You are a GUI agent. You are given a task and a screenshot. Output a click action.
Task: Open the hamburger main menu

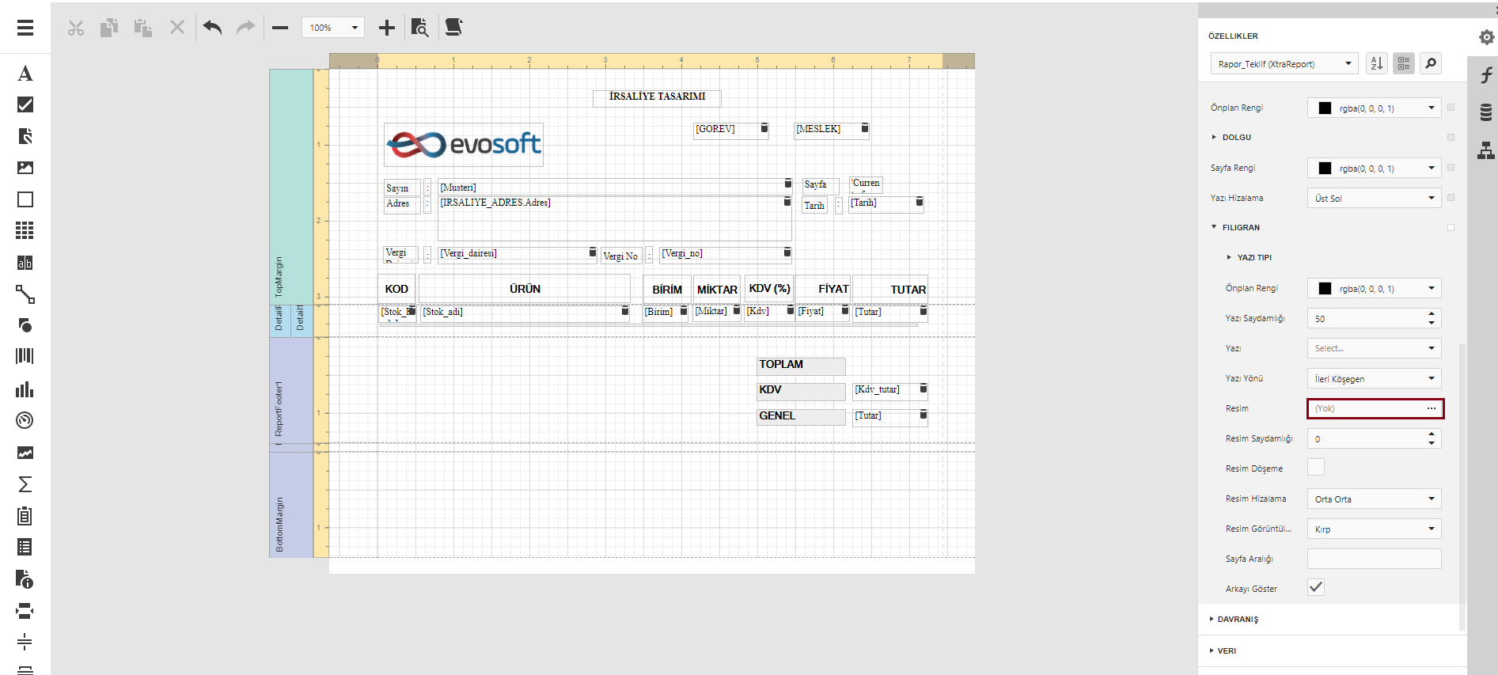tap(25, 28)
